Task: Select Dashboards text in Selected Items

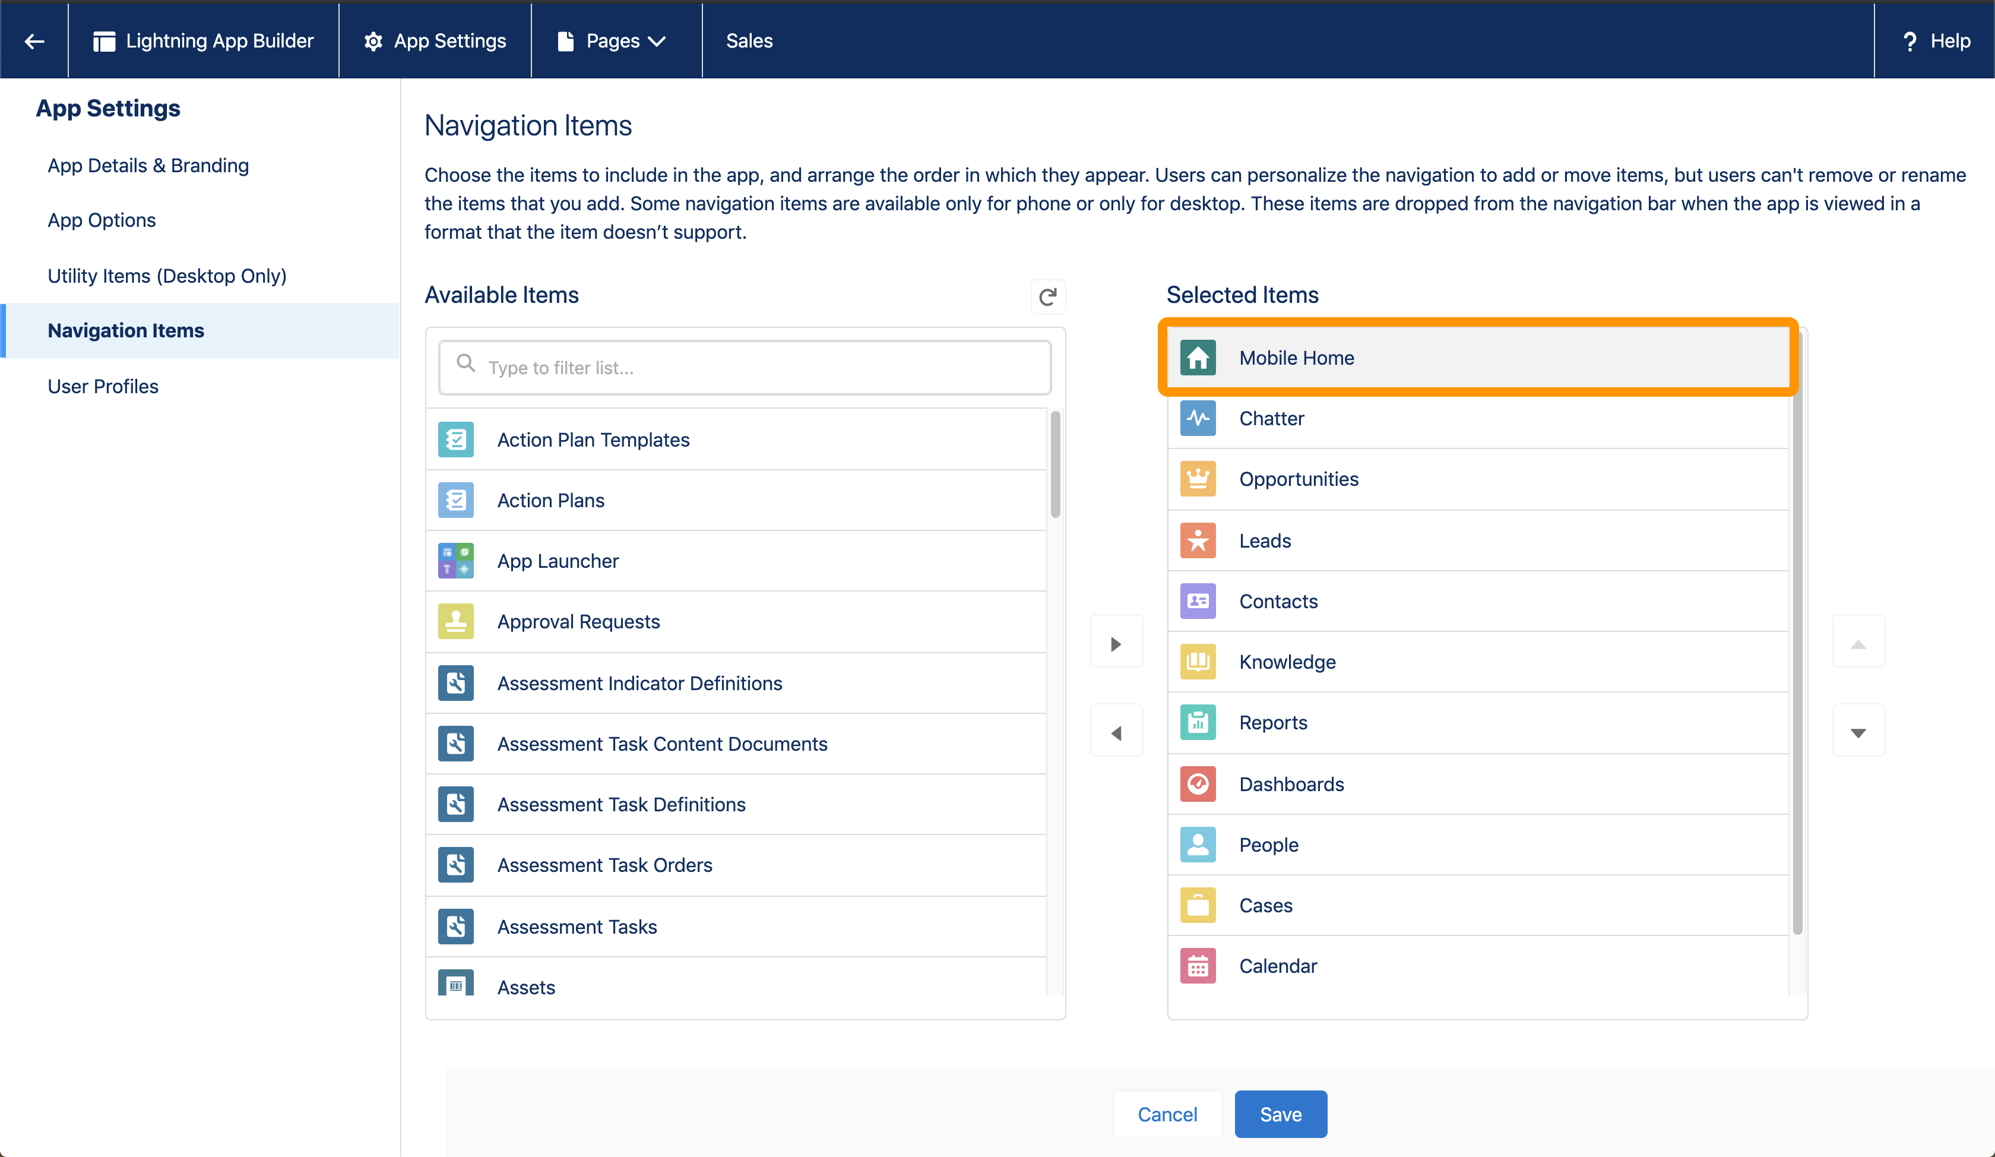Action: click(1291, 784)
